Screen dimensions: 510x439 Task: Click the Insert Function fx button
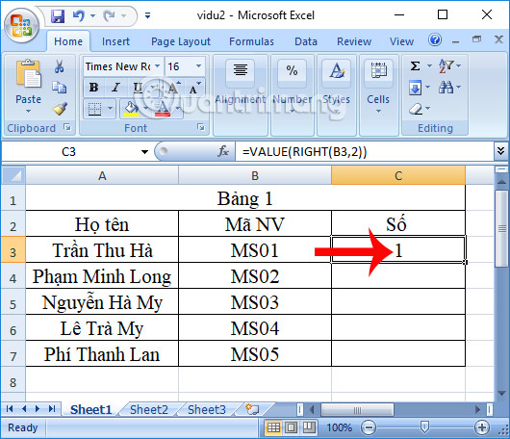tap(223, 151)
